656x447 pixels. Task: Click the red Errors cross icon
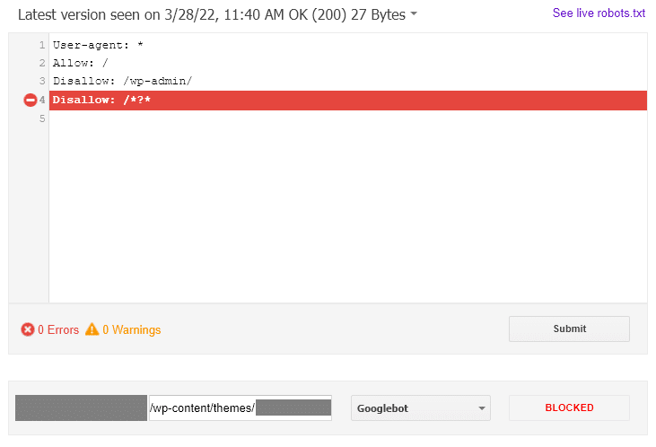click(x=28, y=329)
